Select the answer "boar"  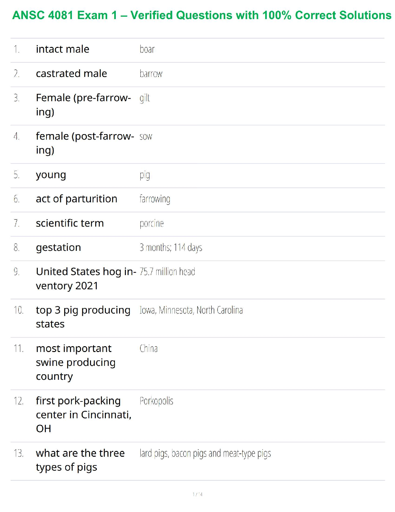pos(147,49)
